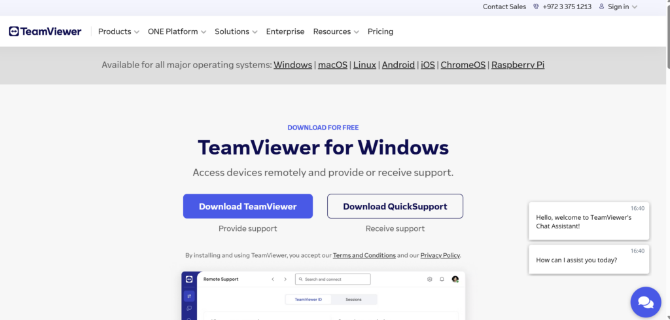Viewport: 670px width, 320px height.
Task: Open the Sign in dropdown
Action: pos(623,7)
